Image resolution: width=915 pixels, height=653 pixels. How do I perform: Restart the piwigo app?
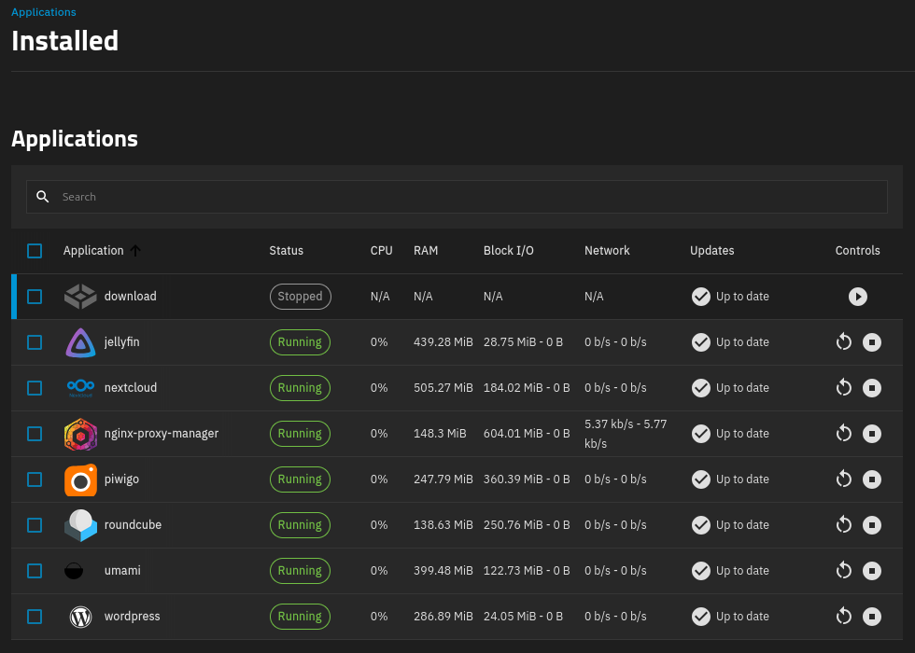point(843,479)
